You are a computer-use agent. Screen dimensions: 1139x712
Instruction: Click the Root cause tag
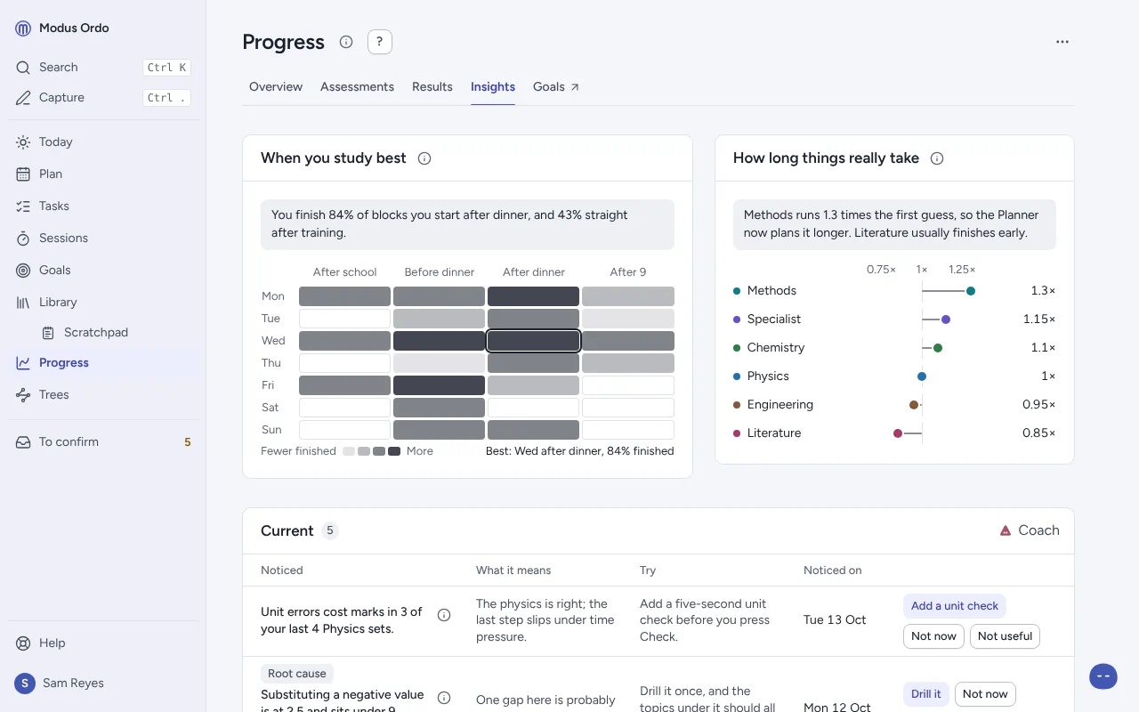point(297,674)
